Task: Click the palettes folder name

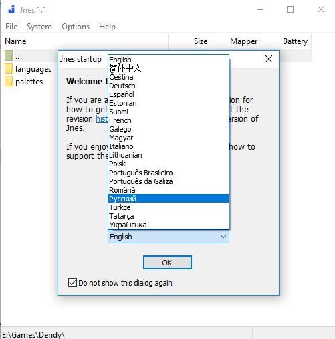Action: [x=29, y=82]
